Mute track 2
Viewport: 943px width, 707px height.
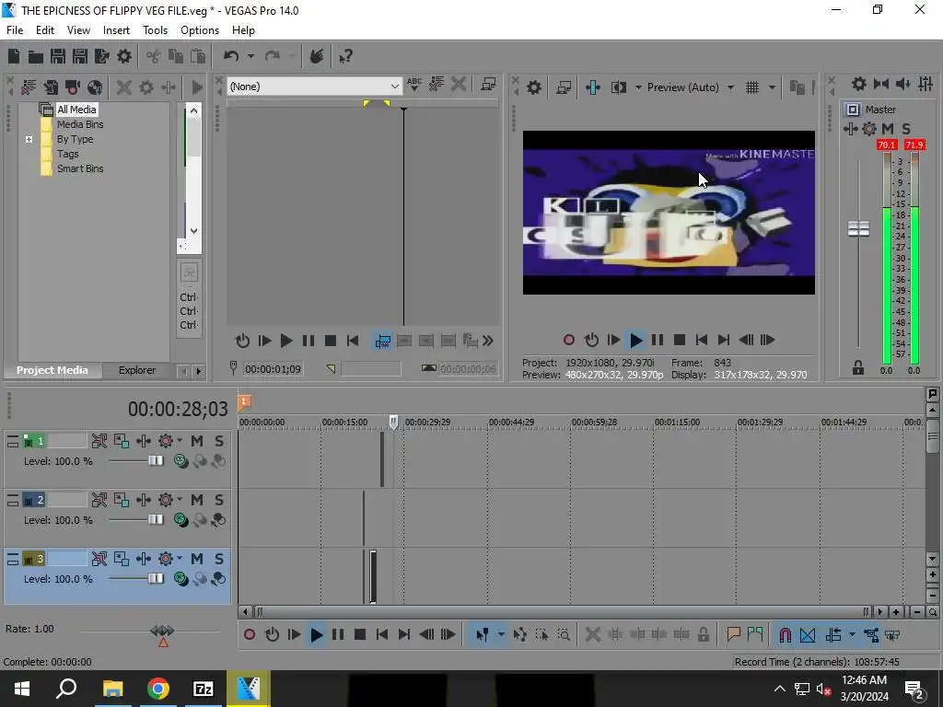point(197,500)
